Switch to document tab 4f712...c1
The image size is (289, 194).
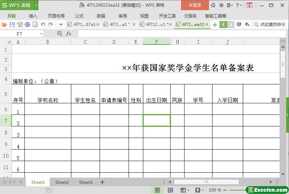(x=154, y=25)
